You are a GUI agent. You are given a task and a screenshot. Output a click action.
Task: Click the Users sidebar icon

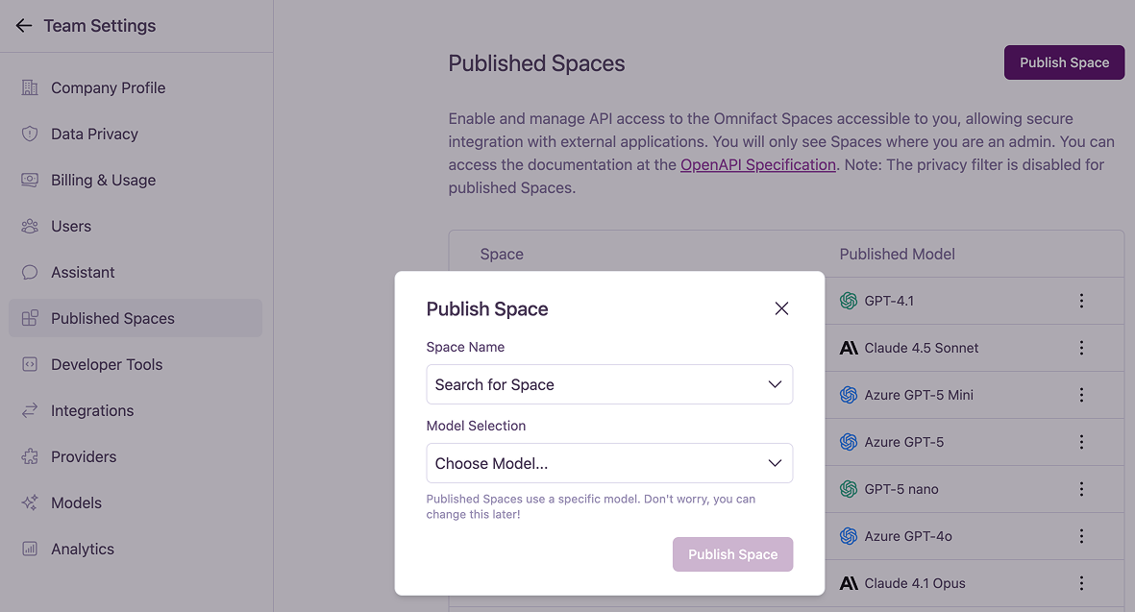(30, 226)
